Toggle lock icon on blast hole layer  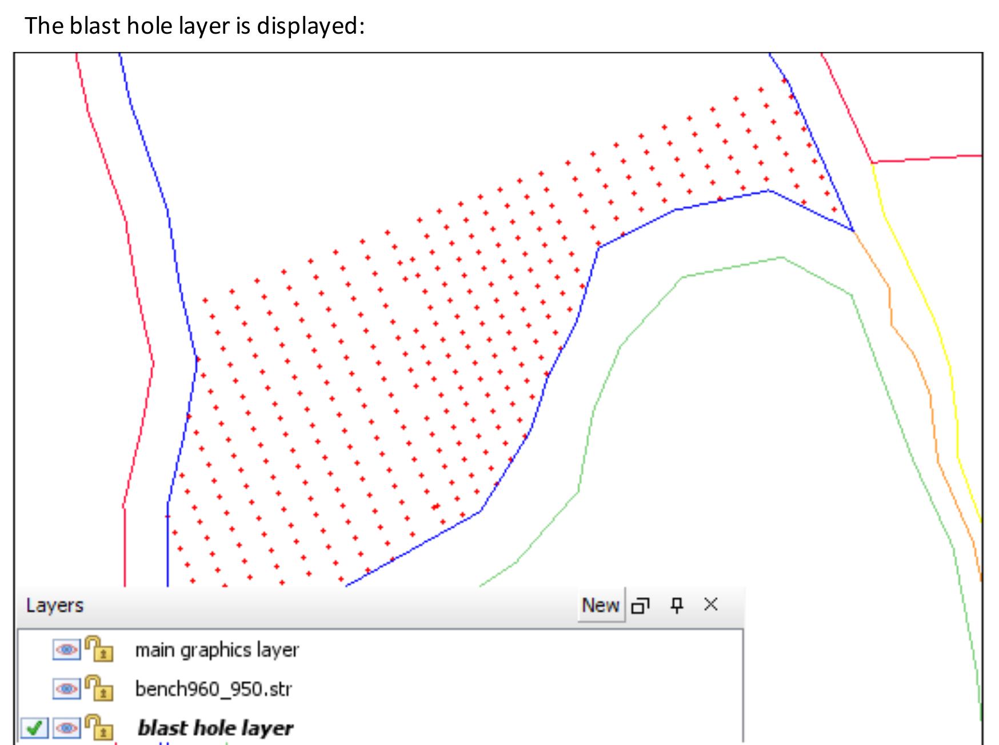(98, 727)
